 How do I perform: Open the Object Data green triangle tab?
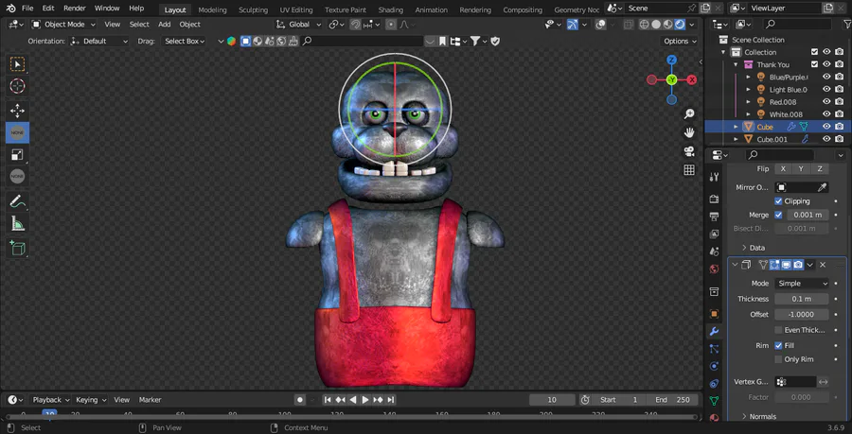point(715,401)
